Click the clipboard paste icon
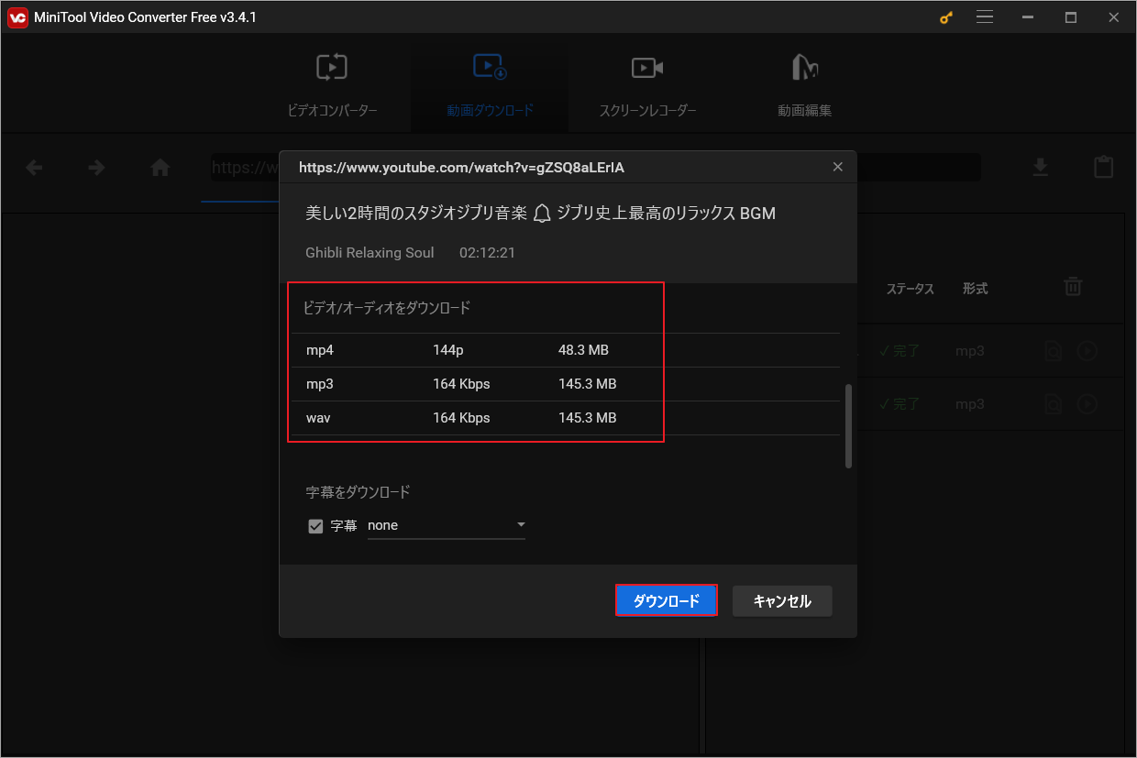Viewport: 1137px width, 758px height. click(x=1104, y=167)
